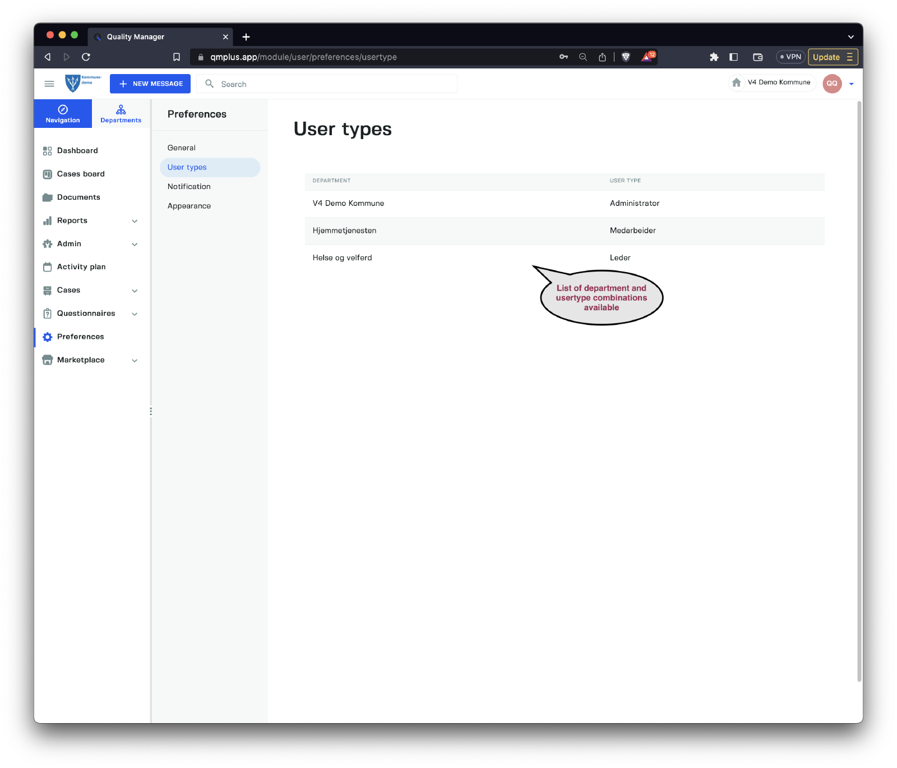The width and height of the screenshot is (897, 768).
Task: Select Appearance preferences link
Action: (189, 206)
